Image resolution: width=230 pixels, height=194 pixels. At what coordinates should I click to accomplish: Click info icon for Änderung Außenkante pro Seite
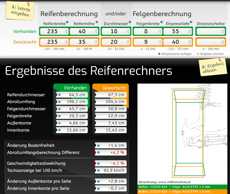tap(98, 181)
